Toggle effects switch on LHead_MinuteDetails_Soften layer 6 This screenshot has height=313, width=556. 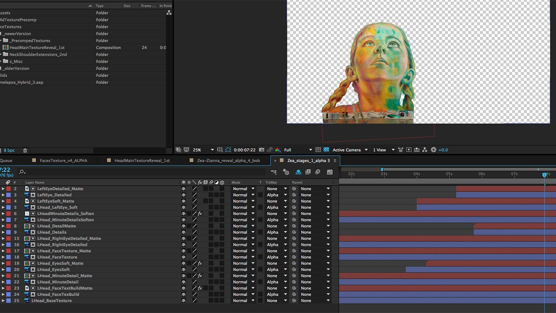pyautogui.click(x=200, y=213)
